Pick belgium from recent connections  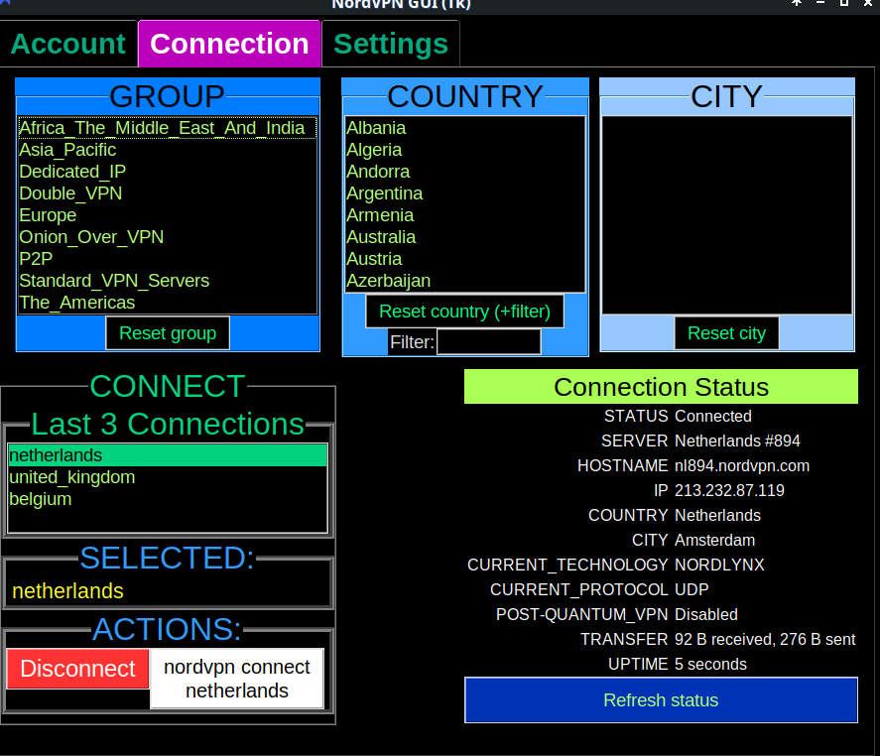tap(168, 499)
